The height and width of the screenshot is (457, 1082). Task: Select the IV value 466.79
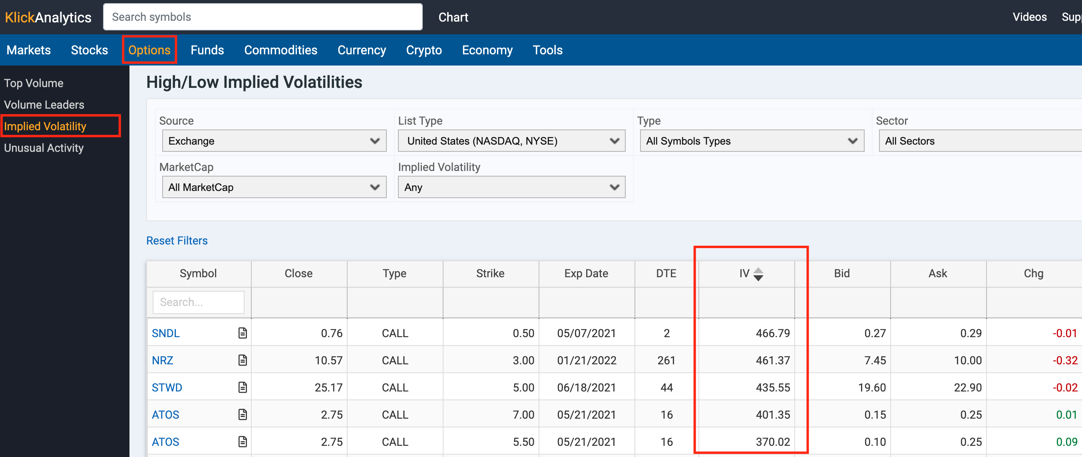point(773,333)
